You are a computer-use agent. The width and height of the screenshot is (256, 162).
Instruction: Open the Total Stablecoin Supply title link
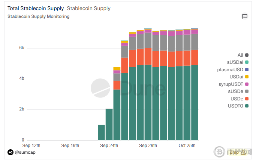point(36,8)
